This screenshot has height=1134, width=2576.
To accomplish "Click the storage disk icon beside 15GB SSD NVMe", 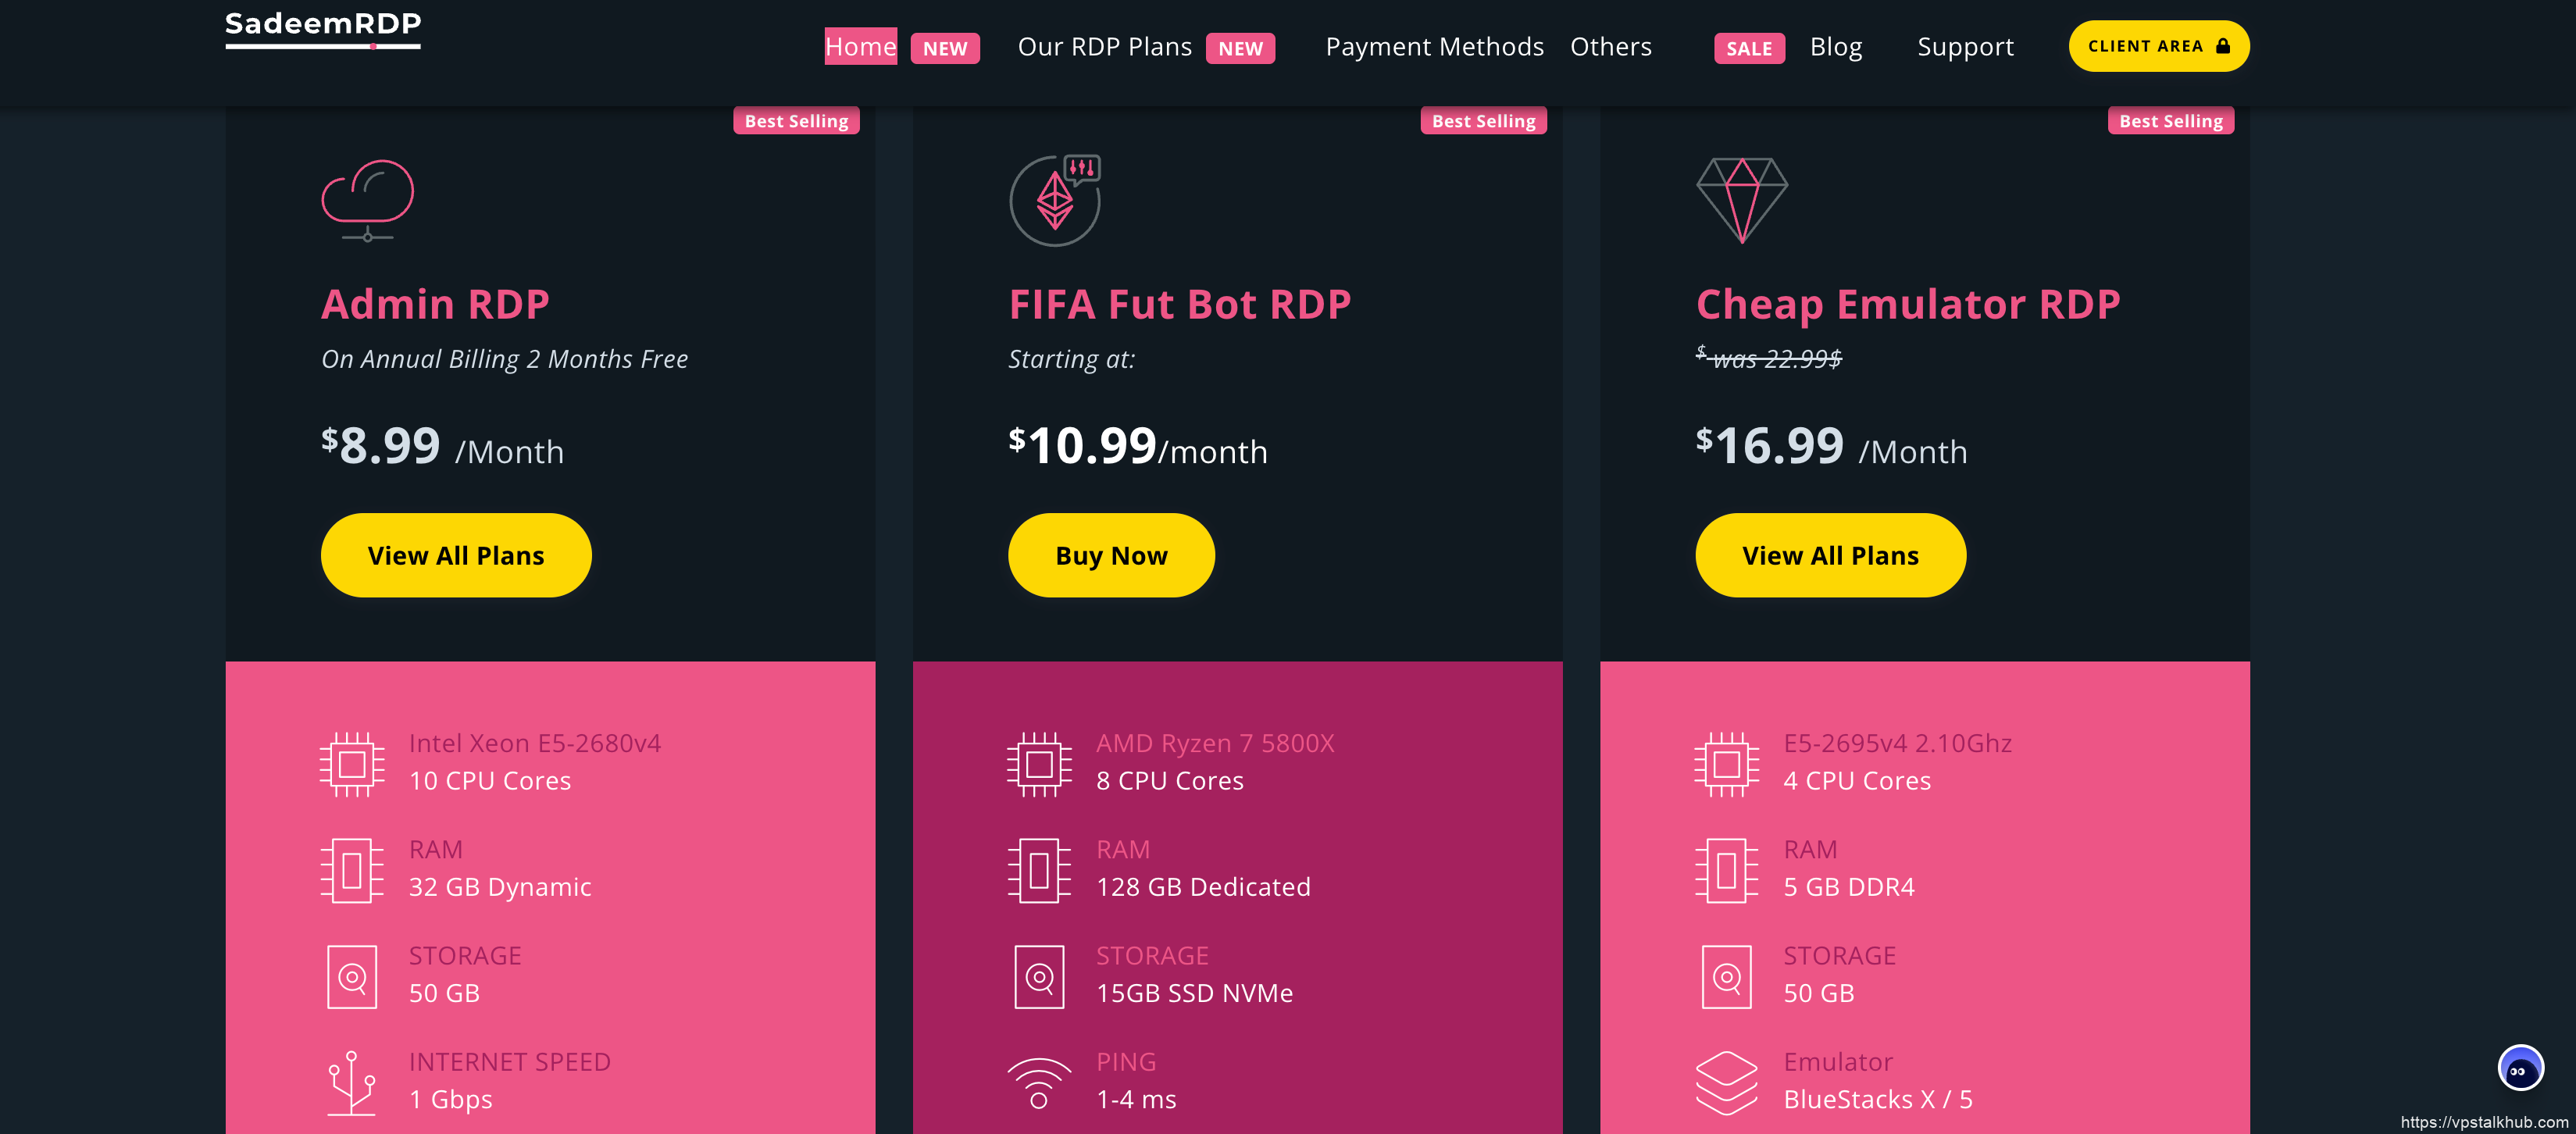I will coord(1039,976).
